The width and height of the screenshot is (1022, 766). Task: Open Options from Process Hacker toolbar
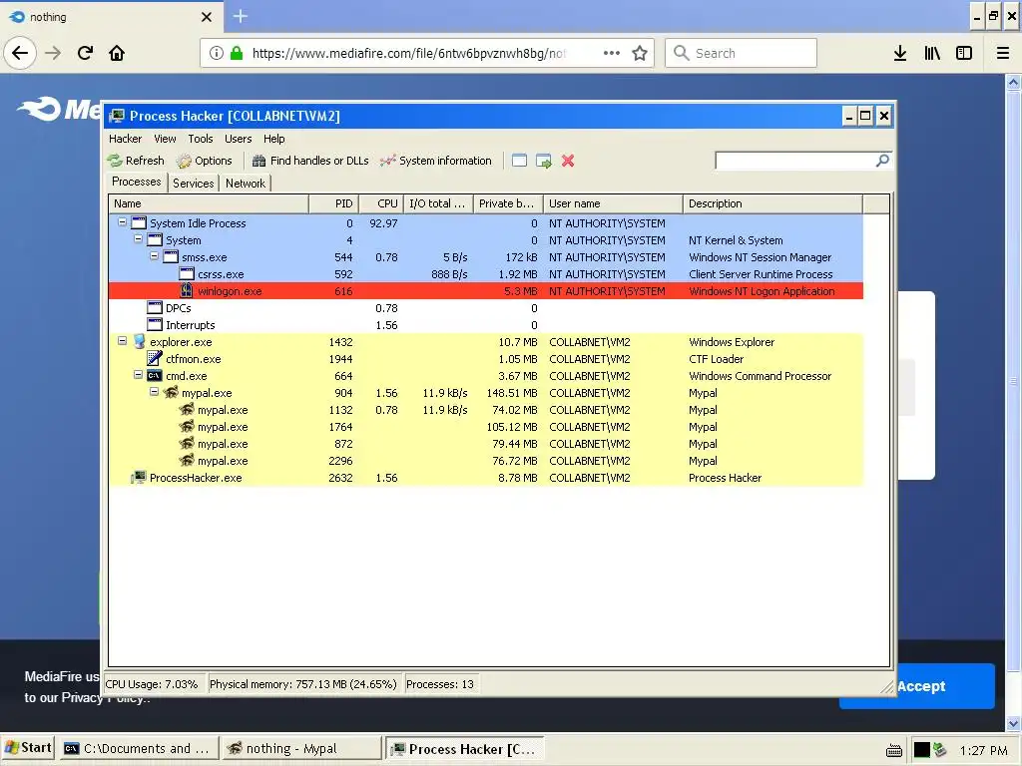[204, 161]
